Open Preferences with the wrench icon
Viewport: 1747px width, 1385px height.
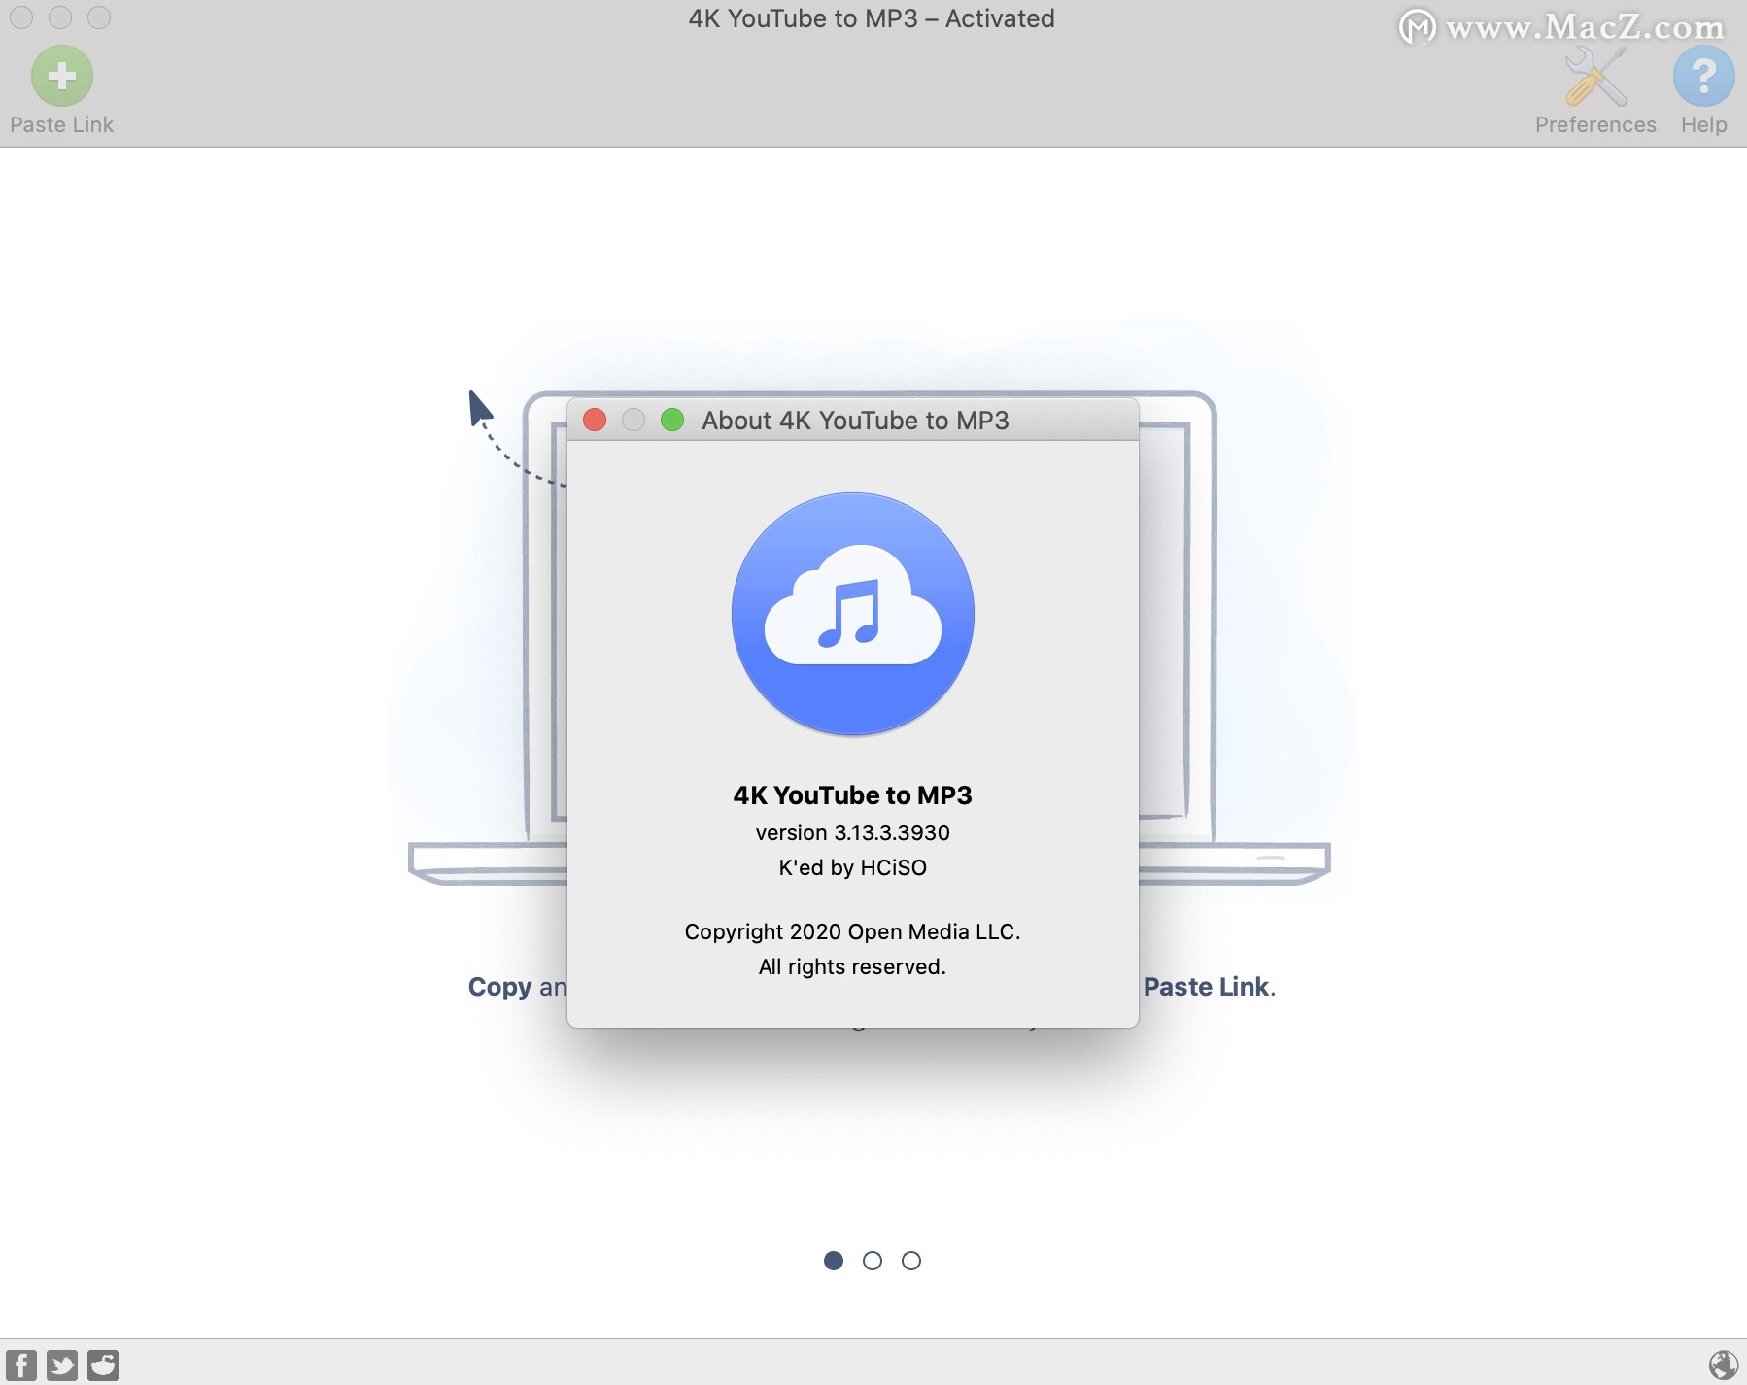(1595, 78)
